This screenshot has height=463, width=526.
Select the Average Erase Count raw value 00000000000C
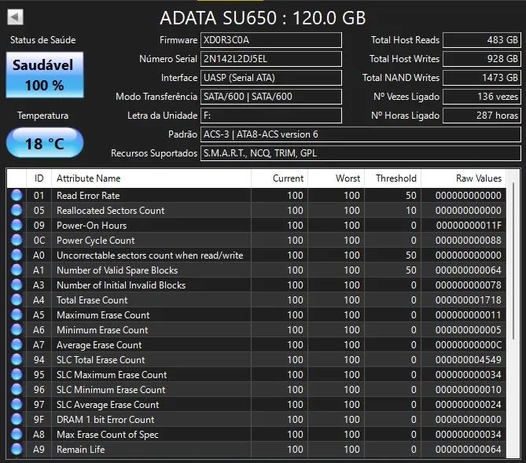click(469, 345)
